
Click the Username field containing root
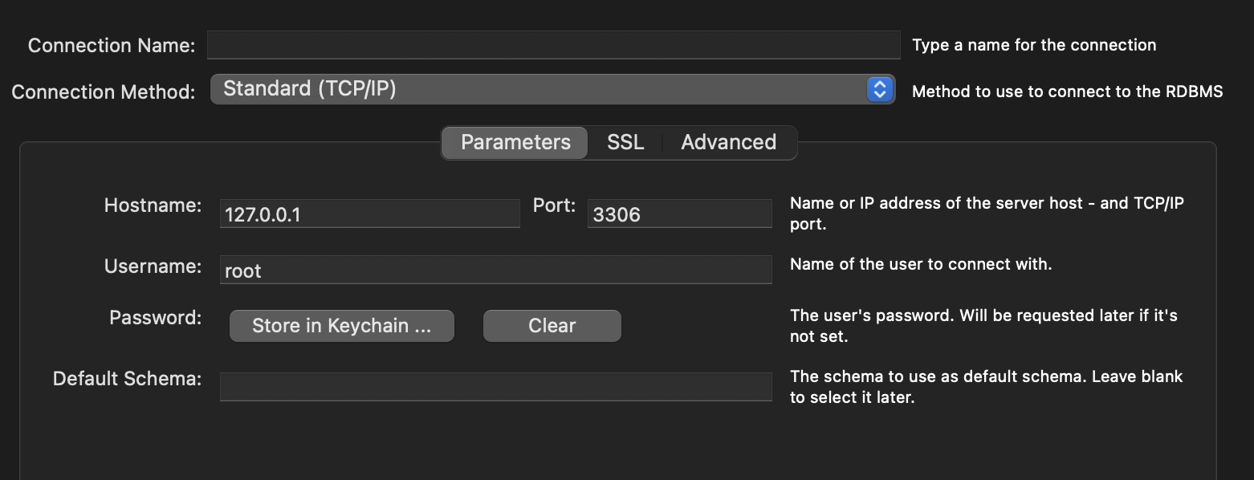(x=495, y=269)
